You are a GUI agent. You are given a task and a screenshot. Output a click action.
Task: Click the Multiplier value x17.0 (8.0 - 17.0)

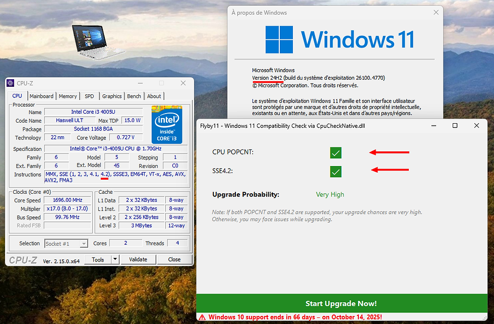coord(68,208)
